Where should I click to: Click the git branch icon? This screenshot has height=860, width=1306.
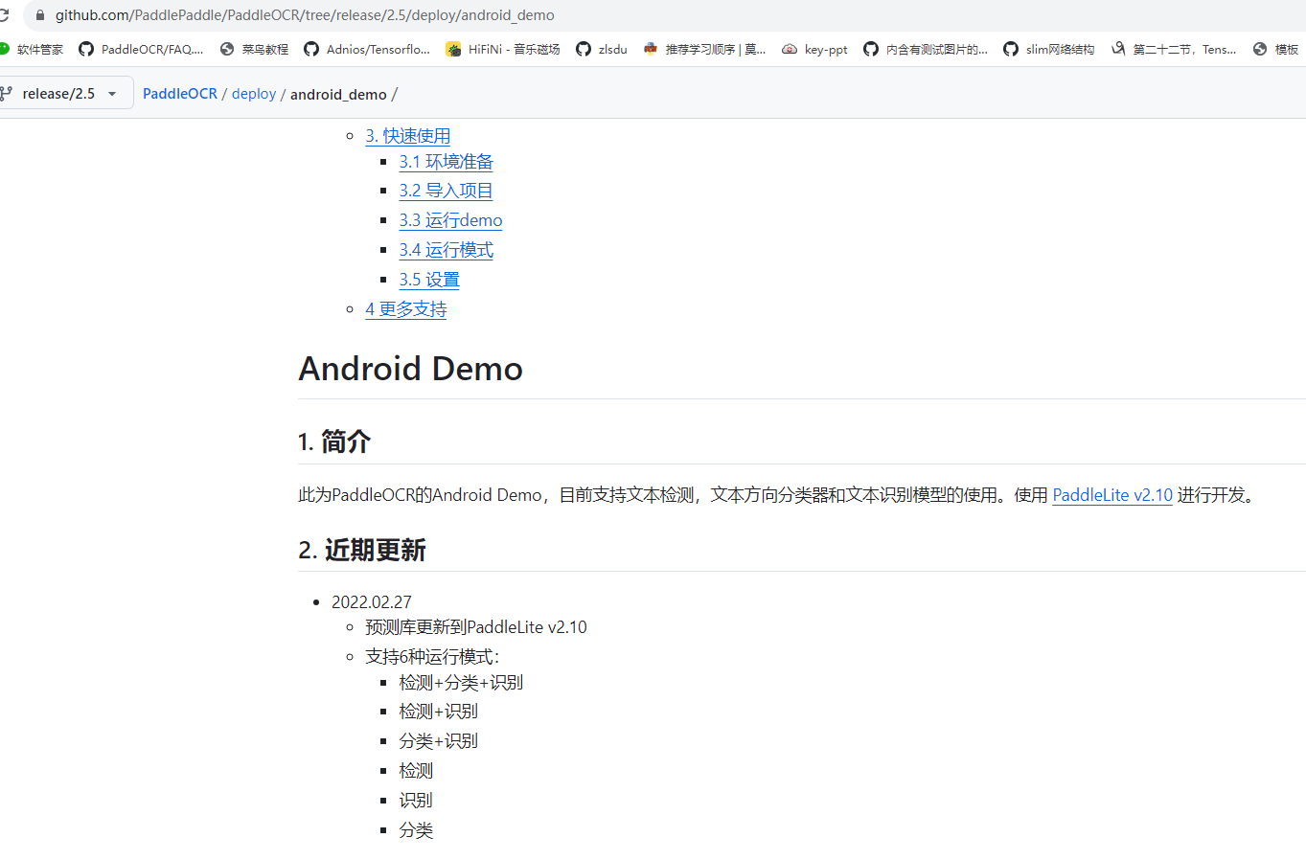click(x=6, y=94)
